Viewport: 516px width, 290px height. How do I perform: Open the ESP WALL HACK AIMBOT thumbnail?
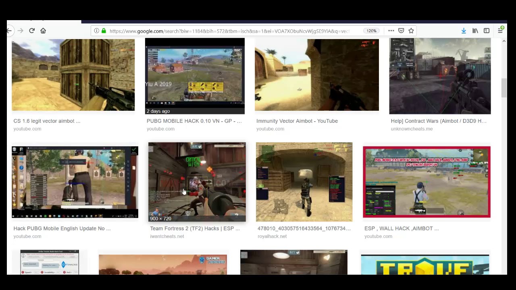pos(427,182)
